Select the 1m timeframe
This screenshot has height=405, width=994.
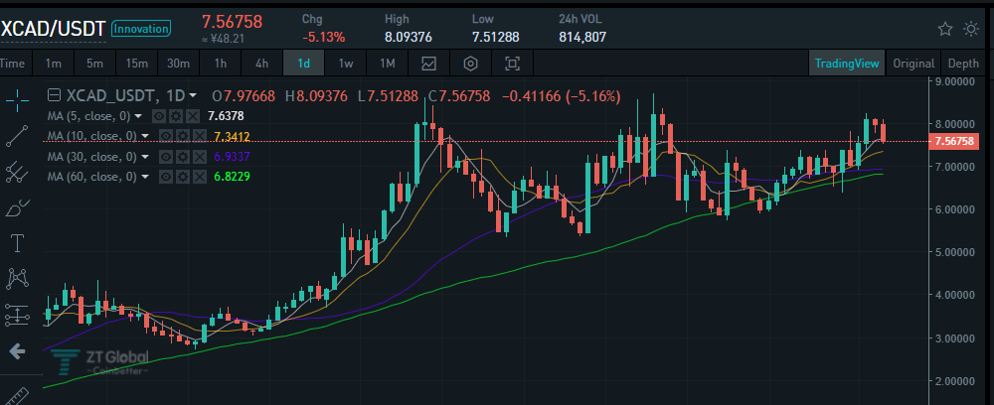click(54, 64)
